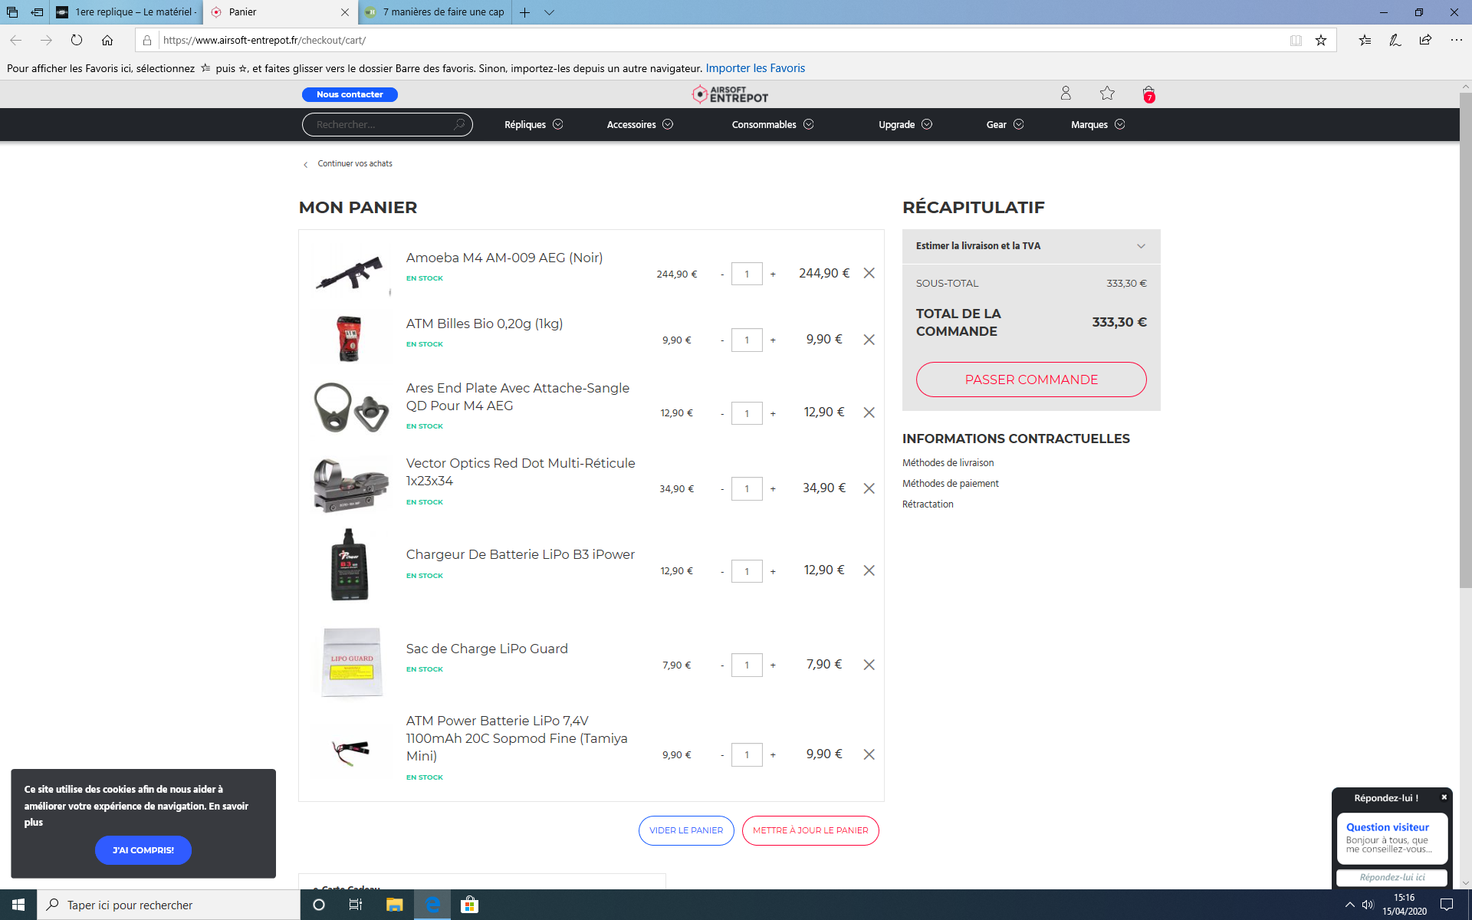Open the shopping cart icon with 7 items
The height and width of the screenshot is (920, 1472).
[1148, 94]
